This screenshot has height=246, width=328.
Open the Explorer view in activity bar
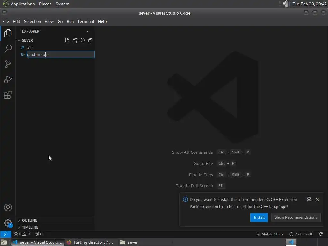click(x=8, y=33)
